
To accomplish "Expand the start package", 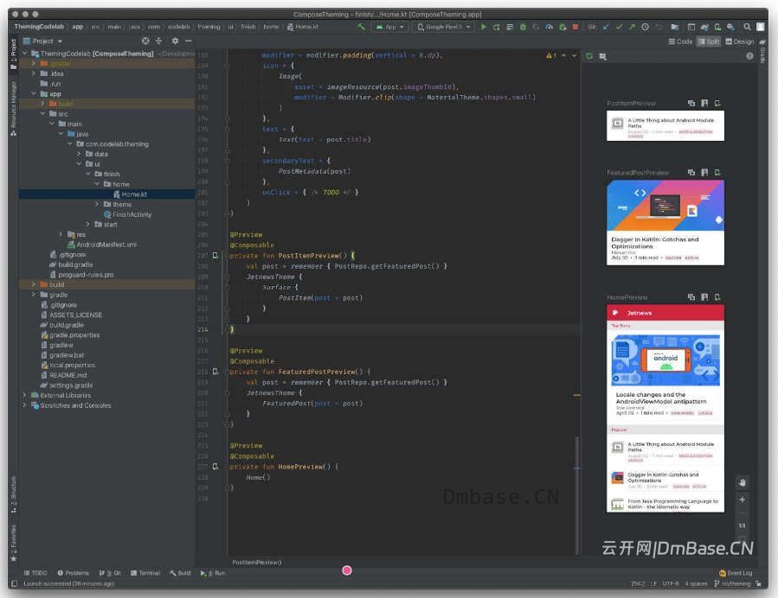I will tap(87, 224).
